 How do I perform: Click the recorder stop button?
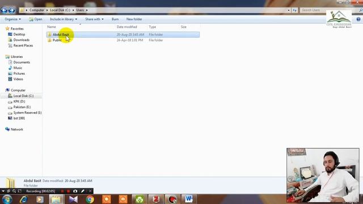pos(68,191)
